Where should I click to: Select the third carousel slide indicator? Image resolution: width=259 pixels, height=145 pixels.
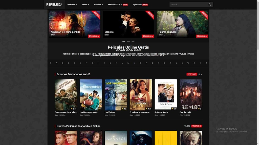pos(133,41)
